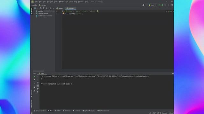
Task: Switch to the app.py editor tab
Action: [x=60, y=9]
